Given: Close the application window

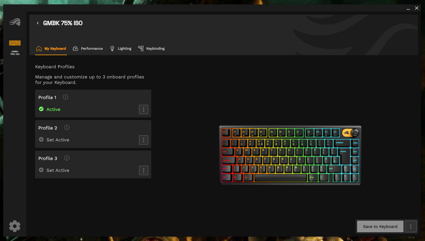Looking at the screenshot, I should [x=417, y=8].
